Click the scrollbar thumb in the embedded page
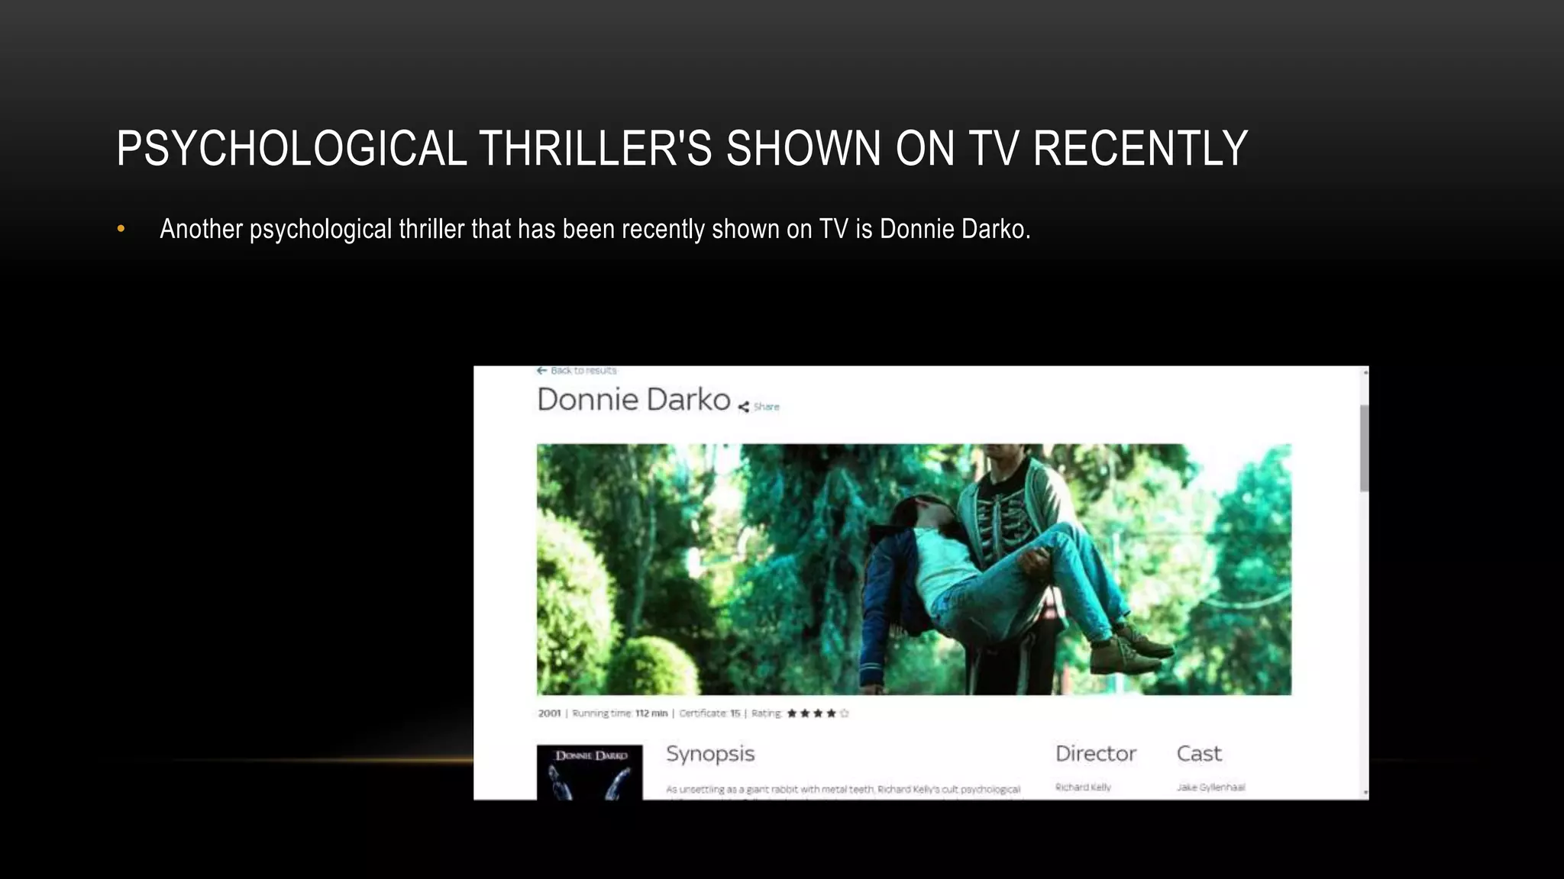Screen dimensions: 1564x879 [1365, 448]
